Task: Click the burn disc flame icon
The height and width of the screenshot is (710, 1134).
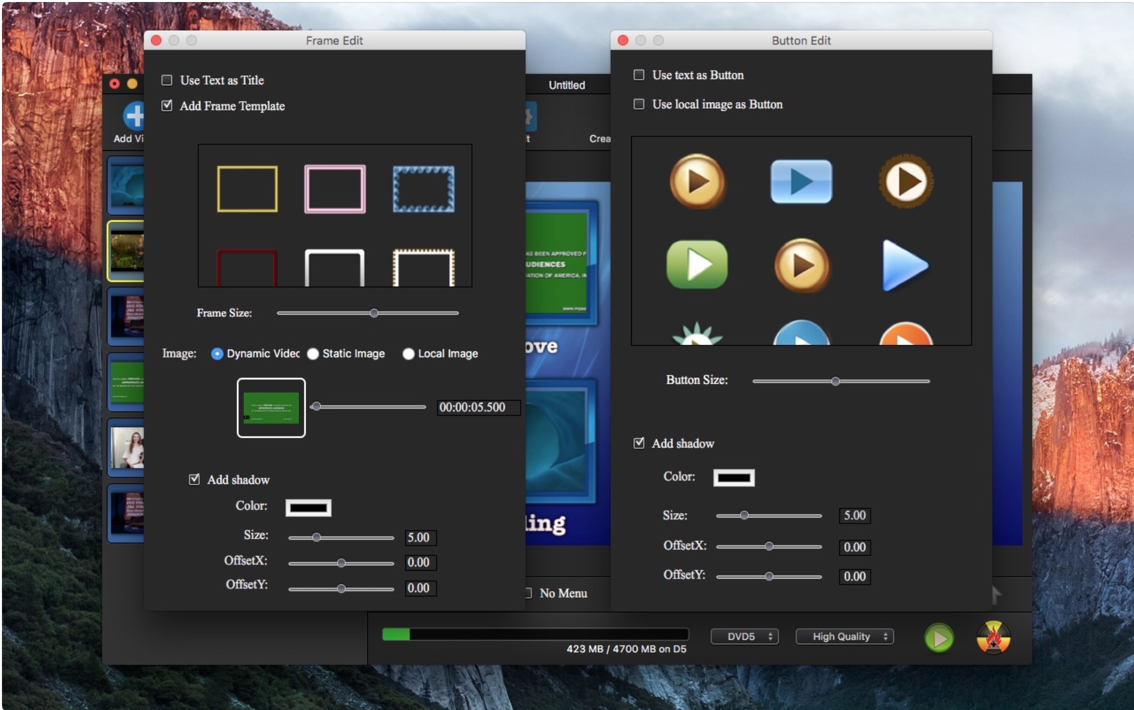Action: [x=993, y=637]
